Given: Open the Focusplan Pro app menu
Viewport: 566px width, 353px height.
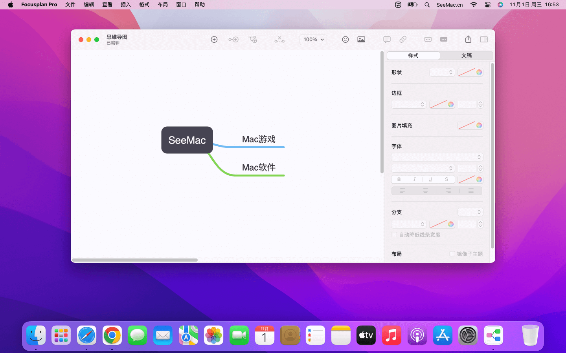Looking at the screenshot, I should coord(39,5).
